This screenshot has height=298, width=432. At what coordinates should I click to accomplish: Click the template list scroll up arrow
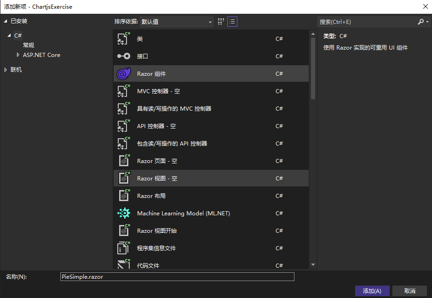click(313, 34)
